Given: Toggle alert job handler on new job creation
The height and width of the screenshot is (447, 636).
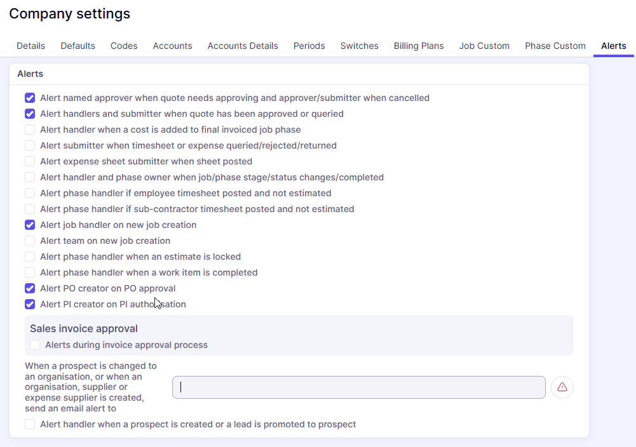Looking at the screenshot, I should point(30,225).
